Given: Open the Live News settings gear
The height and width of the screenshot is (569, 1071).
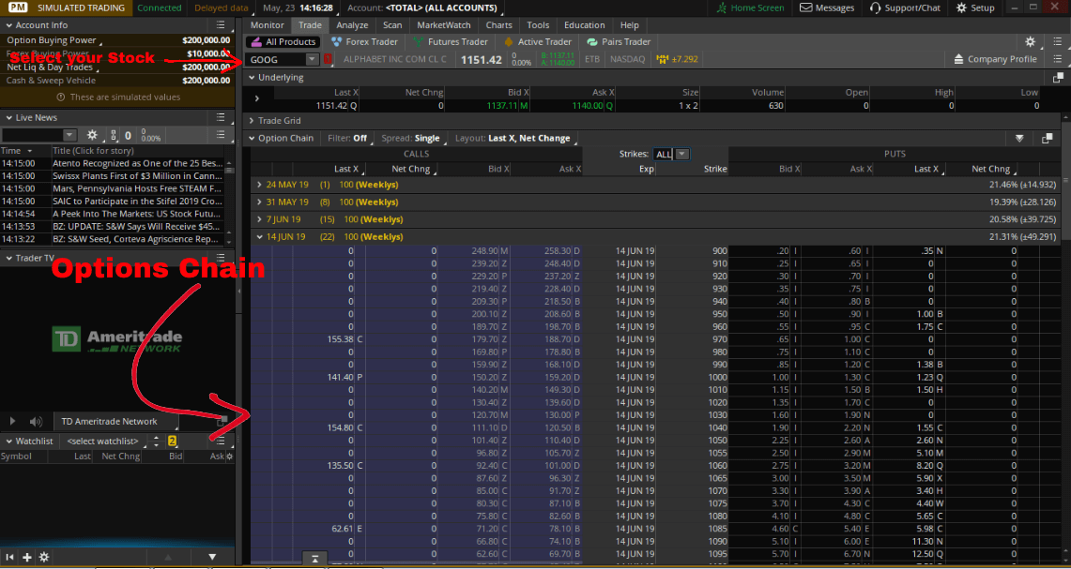Looking at the screenshot, I should [x=91, y=135].
